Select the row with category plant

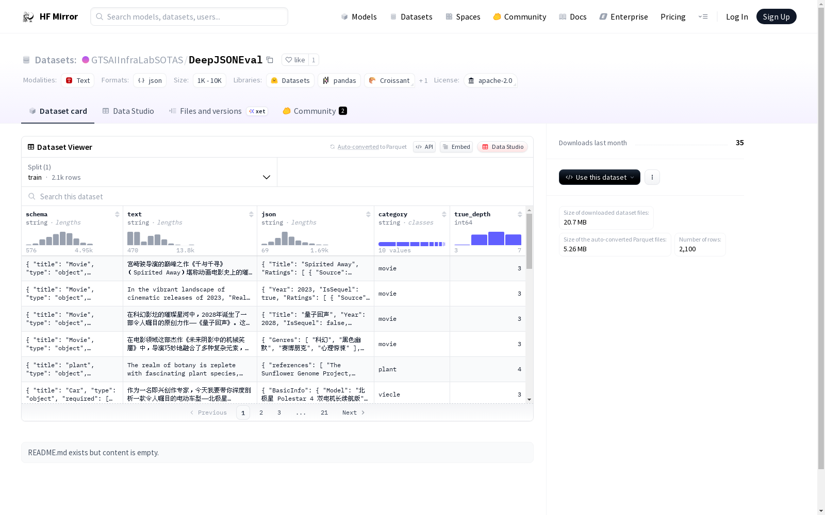tap(273, 369)
